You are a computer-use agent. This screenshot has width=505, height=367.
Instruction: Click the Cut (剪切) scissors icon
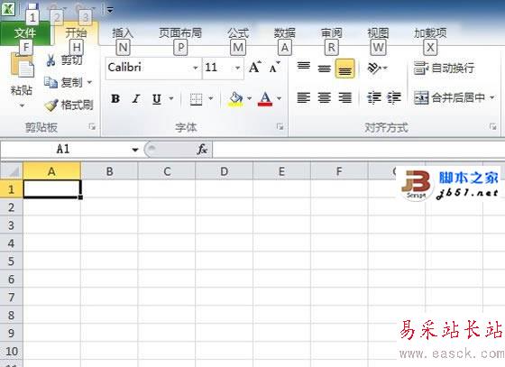50,60
